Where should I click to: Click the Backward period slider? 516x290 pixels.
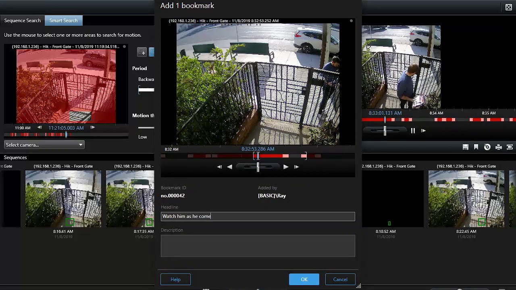click(x=146, y=90)
